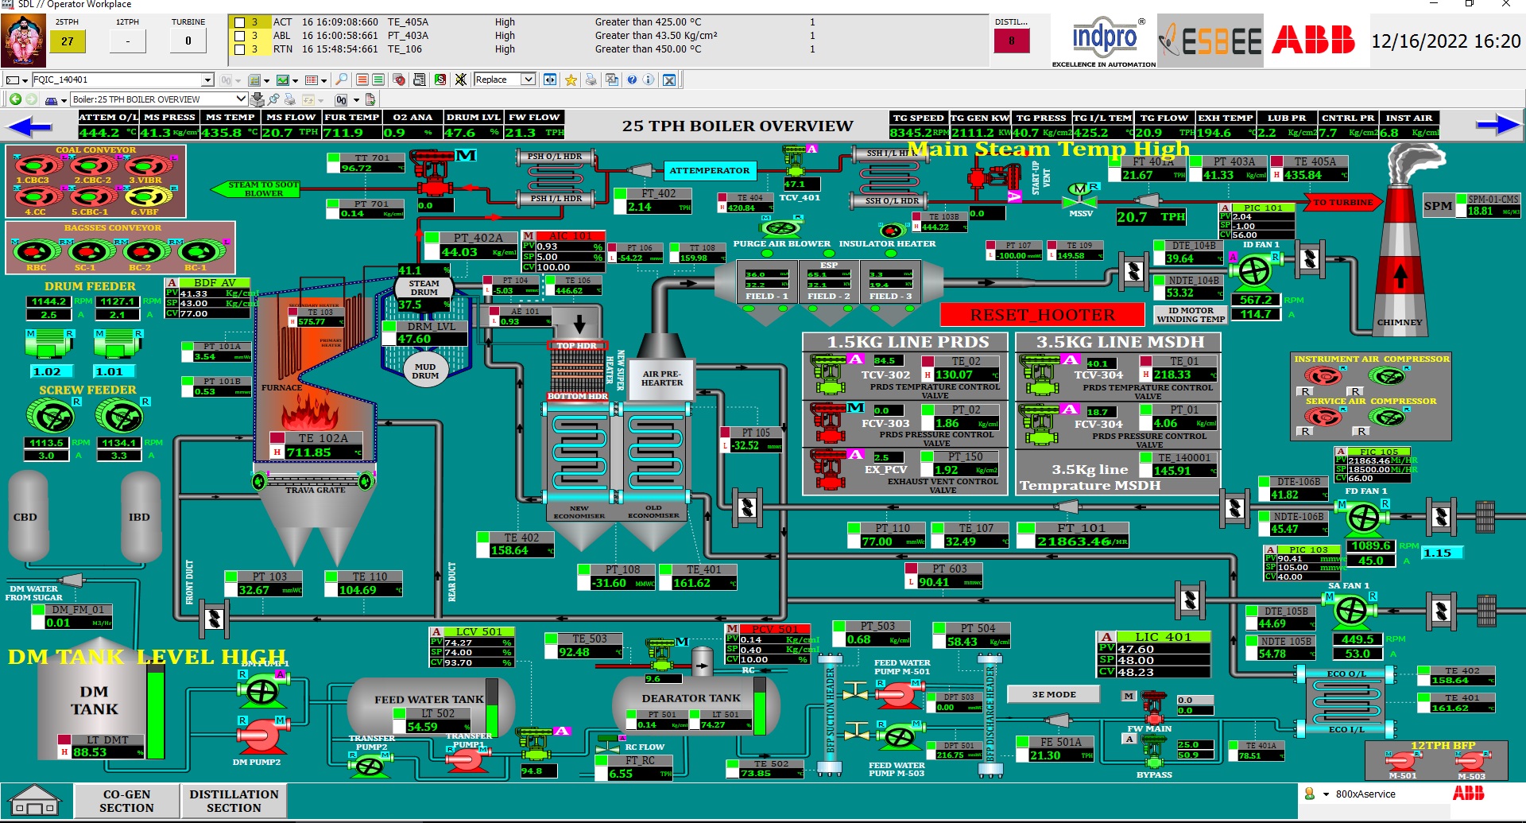Open the CO-GEN SECTION display

point(126,801)
